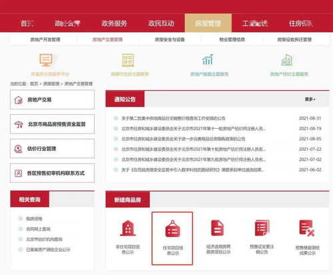Open the 物业管理信息 submenu item
The image size is (333, 275).
point(232,39)
